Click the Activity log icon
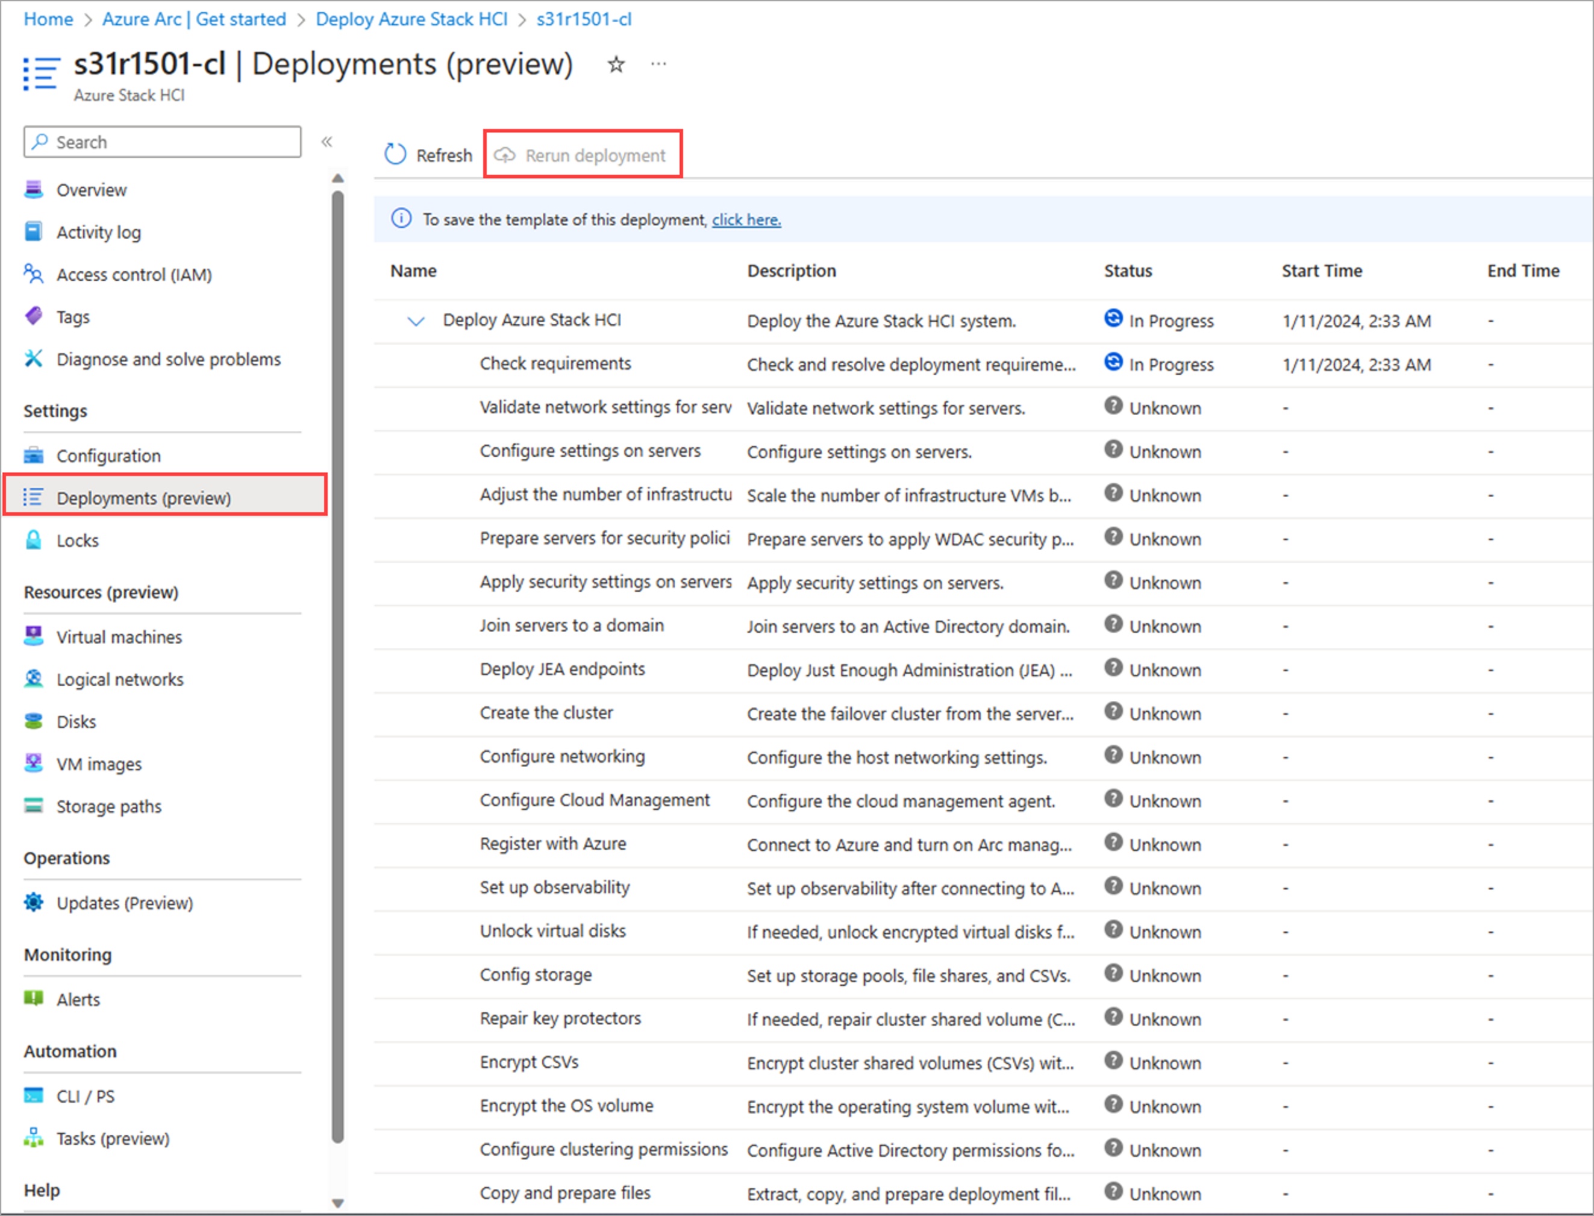1594x1216 pixels. (x=33, y=231)
